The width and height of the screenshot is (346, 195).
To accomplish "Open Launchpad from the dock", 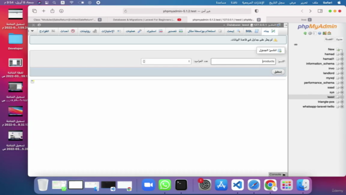I will pyautogui.click(x=287, y=185).
